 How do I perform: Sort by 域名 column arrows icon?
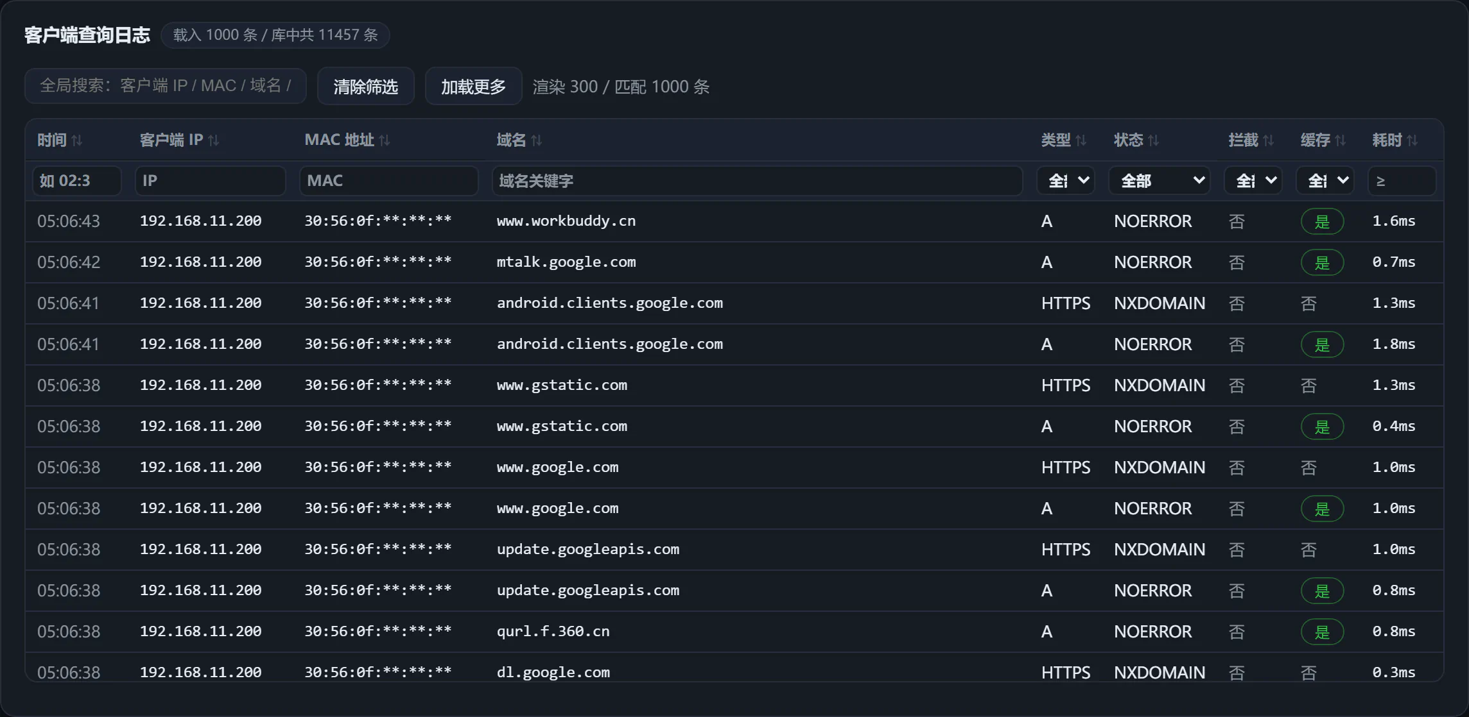(x=537, y=140)
